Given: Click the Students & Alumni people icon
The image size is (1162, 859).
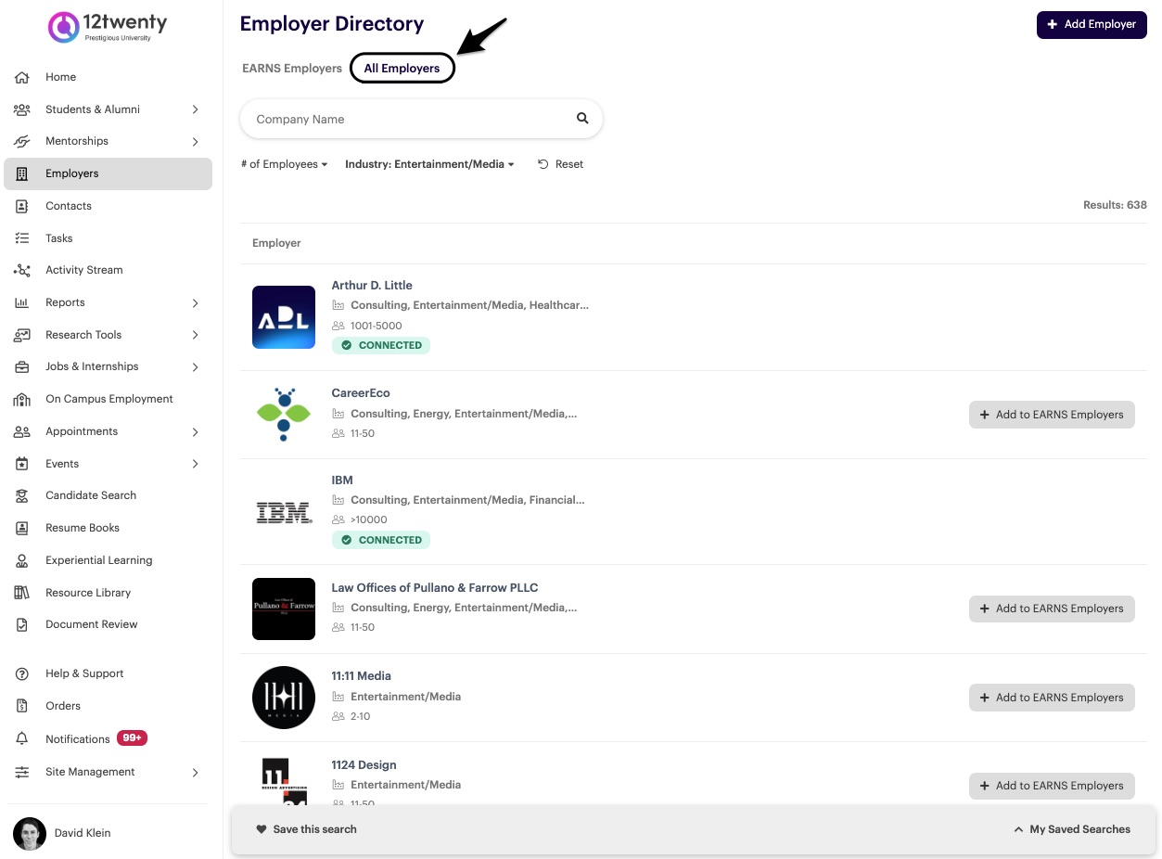Looking at the screenshot, I should click(22, 109).
